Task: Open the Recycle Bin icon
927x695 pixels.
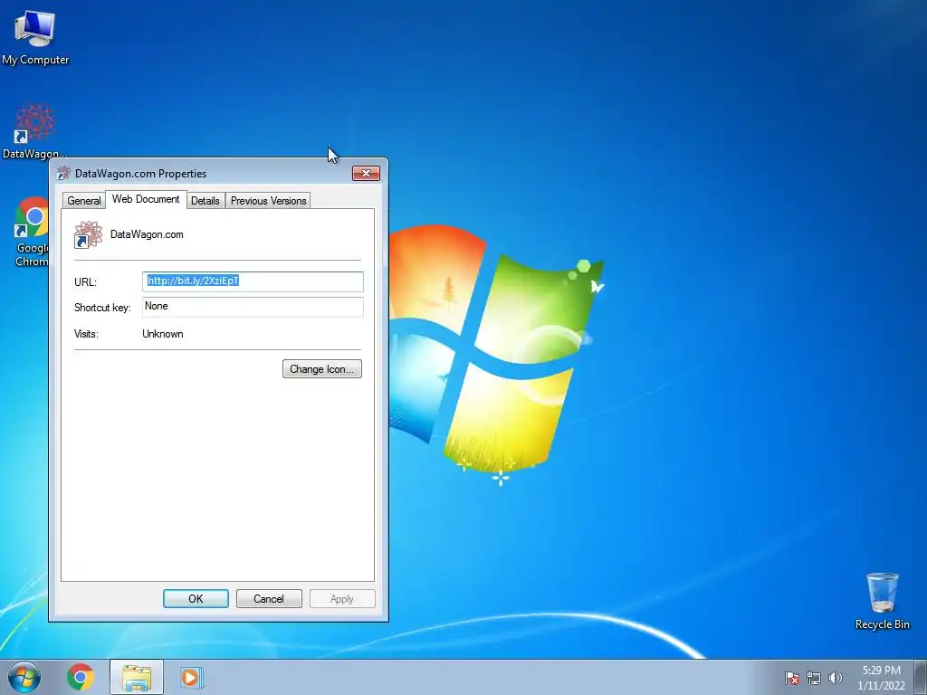Action: coord(882,601)
